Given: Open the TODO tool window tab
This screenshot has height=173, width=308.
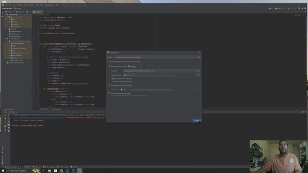Looking at the screenshot, I should pos(28,167).
